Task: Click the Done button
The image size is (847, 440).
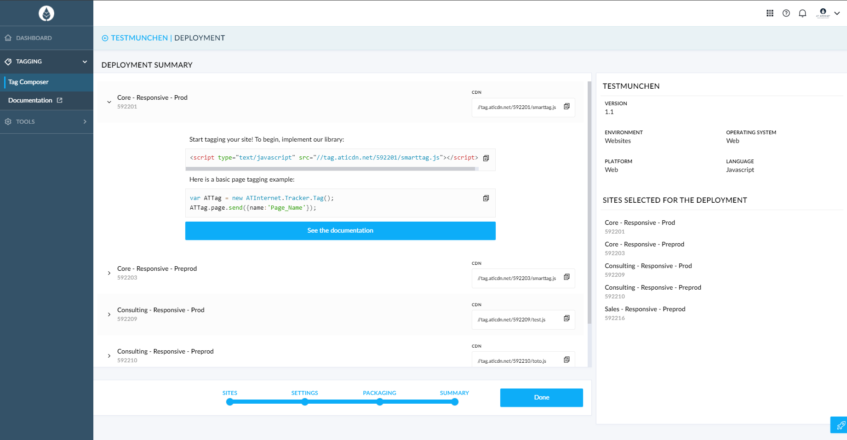Action: click(541, 398)
